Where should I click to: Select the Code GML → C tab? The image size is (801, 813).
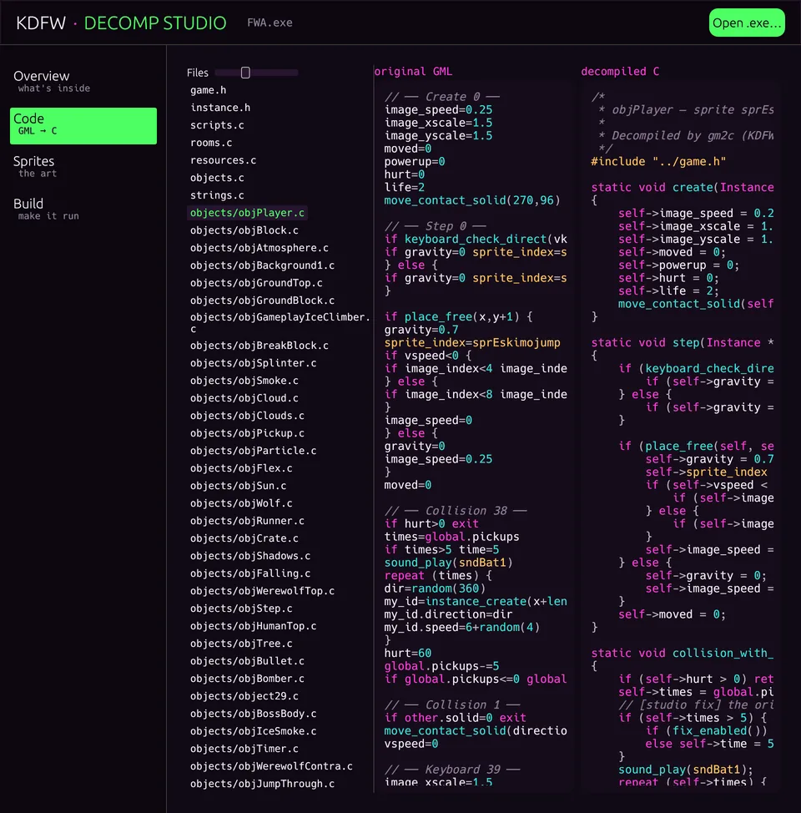[83, 125]
